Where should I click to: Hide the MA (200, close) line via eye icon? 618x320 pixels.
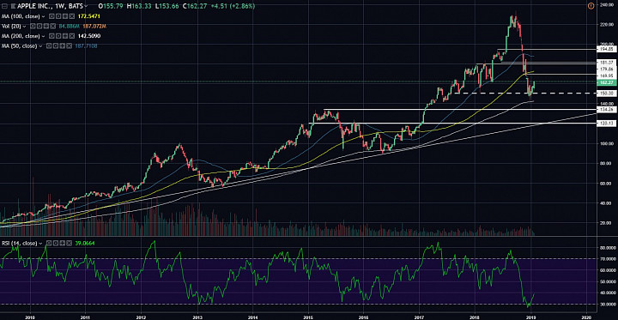pyautogui.click(x=51, y=36)
